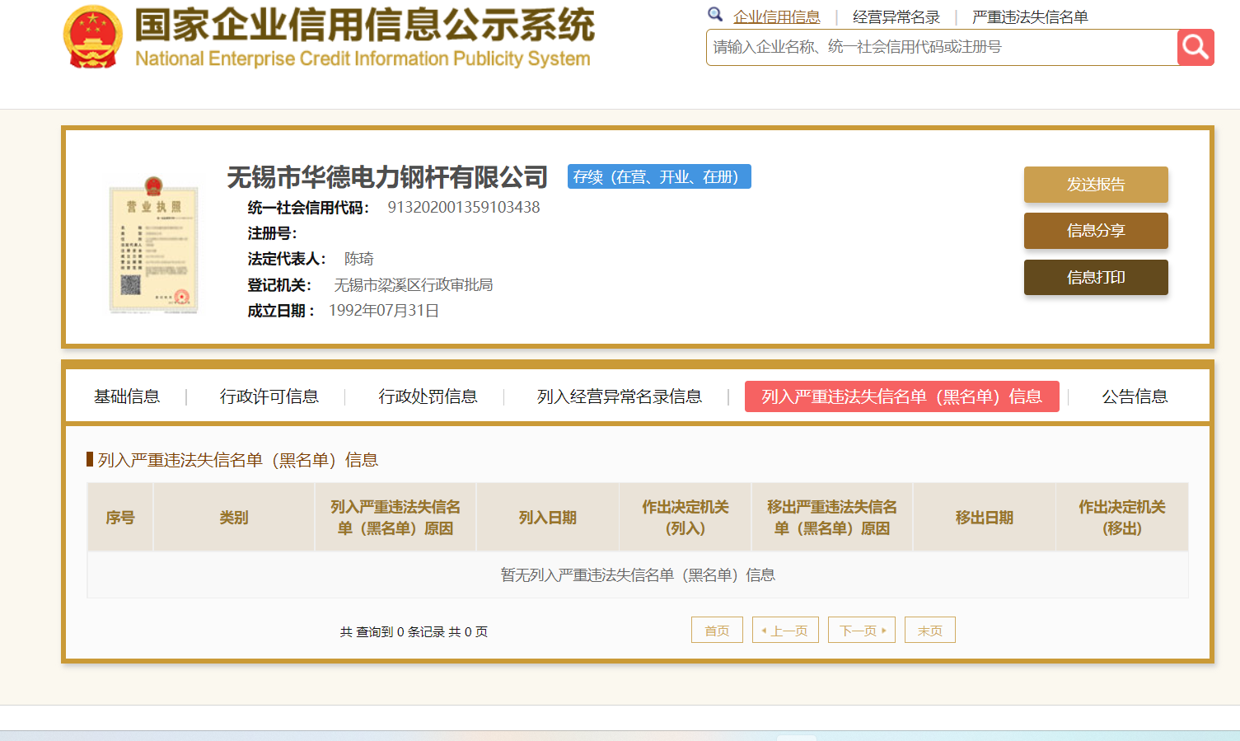Image resolution: width=1240 pixels, height=741 pixels.
Task: Click the 统一社会信用代码 label
Action: (x=308, y=207)
